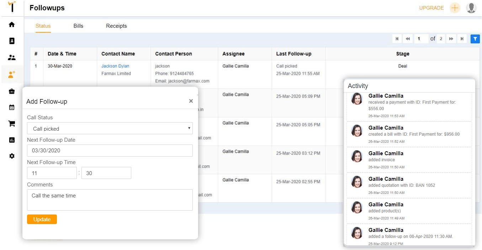Click the Update button
Screen dimensions: 482x250
point(42,219)
